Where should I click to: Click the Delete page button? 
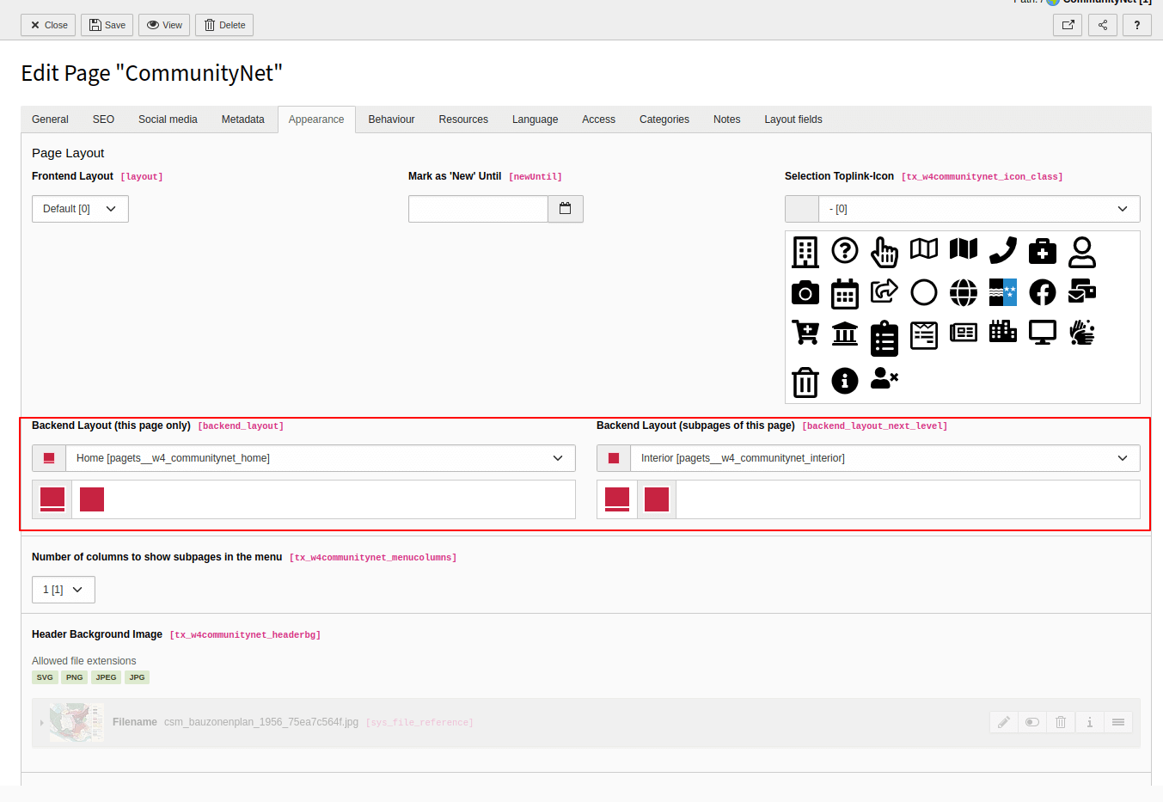pyautogui.click(x=224, y=25)
